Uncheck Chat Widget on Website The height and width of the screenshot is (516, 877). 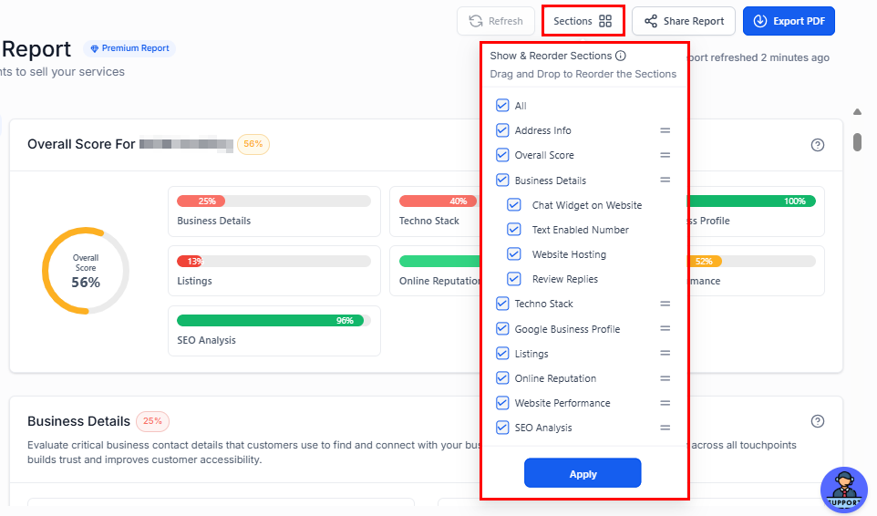(x=514, y=204)
